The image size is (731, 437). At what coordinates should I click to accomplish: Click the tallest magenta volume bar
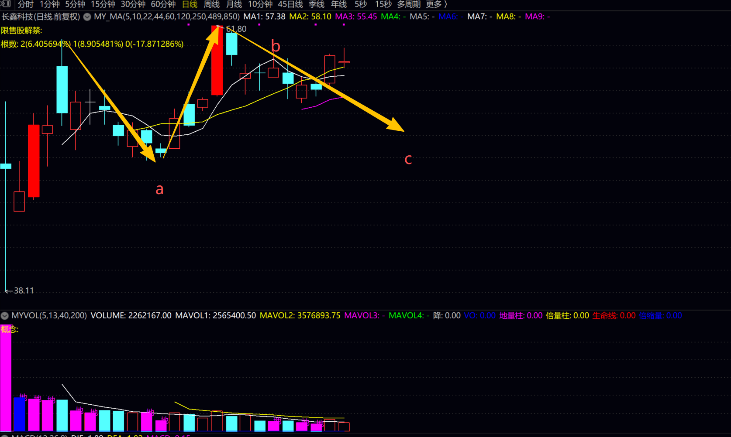click(6, 379)
